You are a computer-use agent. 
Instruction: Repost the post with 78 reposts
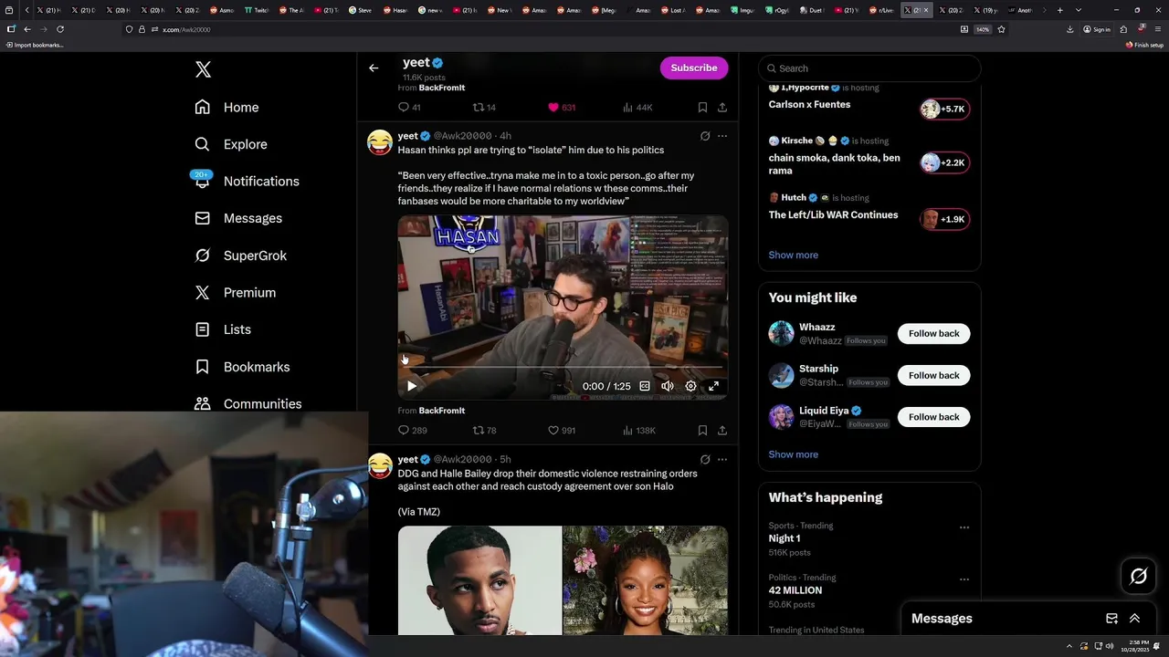pos(484,430)
